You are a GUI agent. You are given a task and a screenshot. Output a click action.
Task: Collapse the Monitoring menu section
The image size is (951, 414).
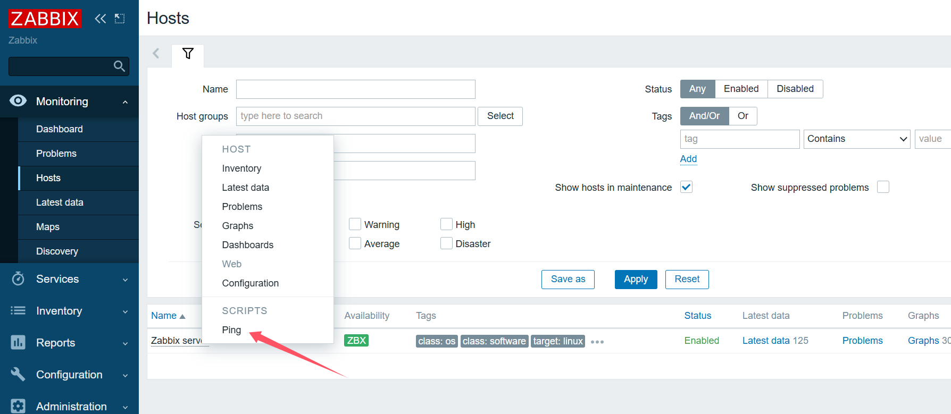(125, 102)
